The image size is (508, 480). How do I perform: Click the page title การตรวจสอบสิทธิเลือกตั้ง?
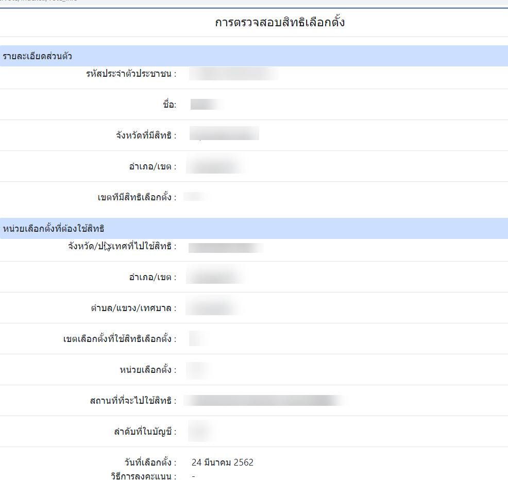(x=281, y=22)
